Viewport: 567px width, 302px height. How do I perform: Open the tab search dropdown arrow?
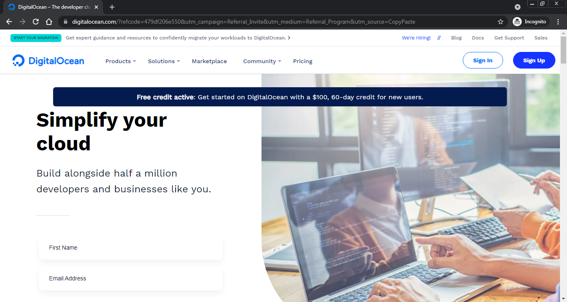tap(518, 7)
